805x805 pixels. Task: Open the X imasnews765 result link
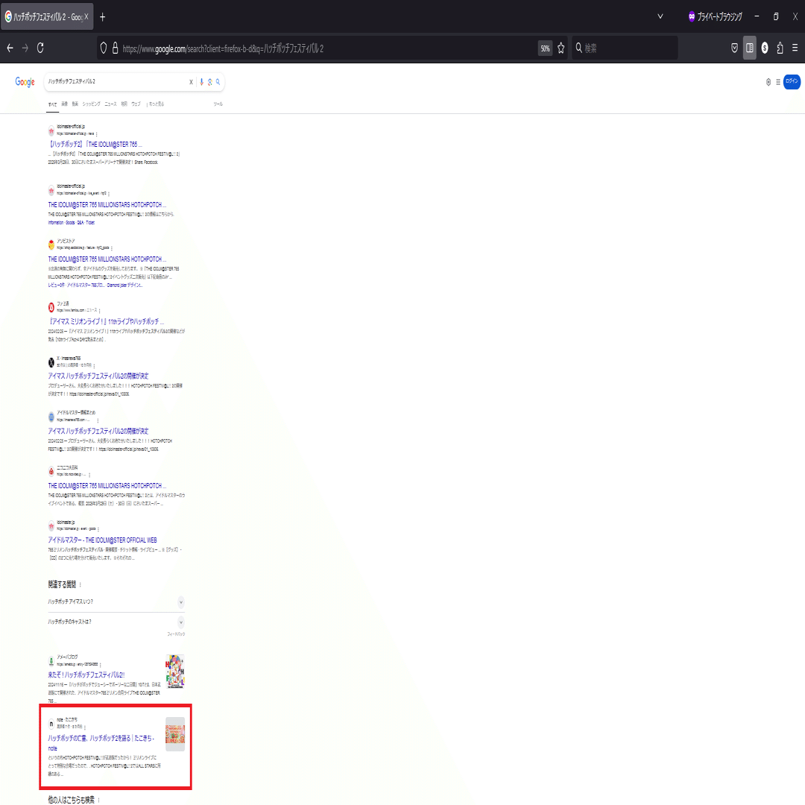[98, 376]
